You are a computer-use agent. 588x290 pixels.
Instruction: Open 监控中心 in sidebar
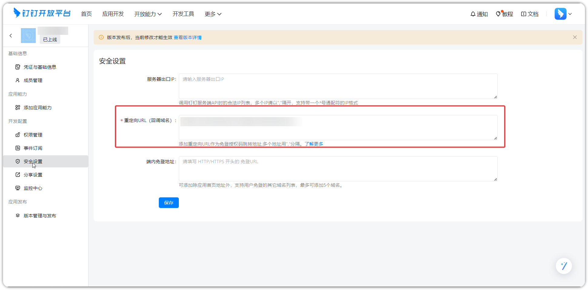[x=45, y=188]
